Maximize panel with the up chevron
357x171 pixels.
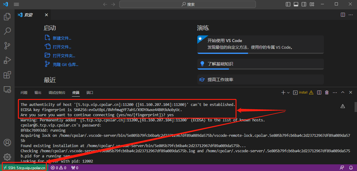pos(343,92)
